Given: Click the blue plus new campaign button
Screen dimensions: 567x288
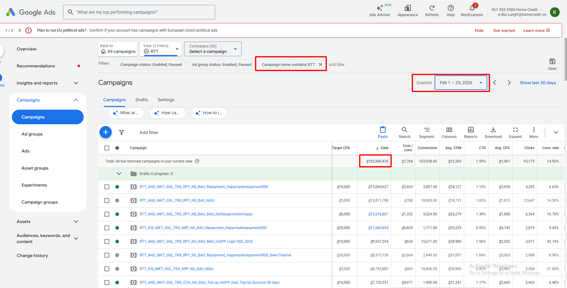Looking at the screenshot, I should click(106, 132).
